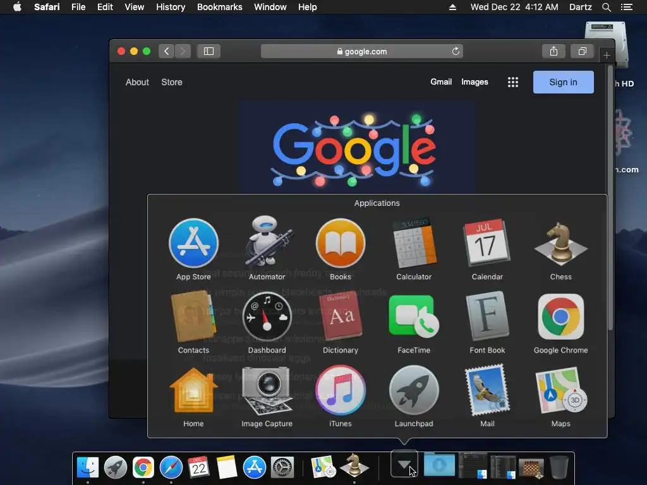Open Bookmarks menu
This screenshot has height=485, width=647.
pos(219,7)
